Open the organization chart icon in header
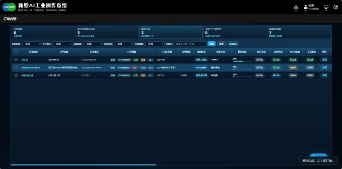The width and height of the screenshot is (342, 169). pyautogui.click(x=296, y=8)
